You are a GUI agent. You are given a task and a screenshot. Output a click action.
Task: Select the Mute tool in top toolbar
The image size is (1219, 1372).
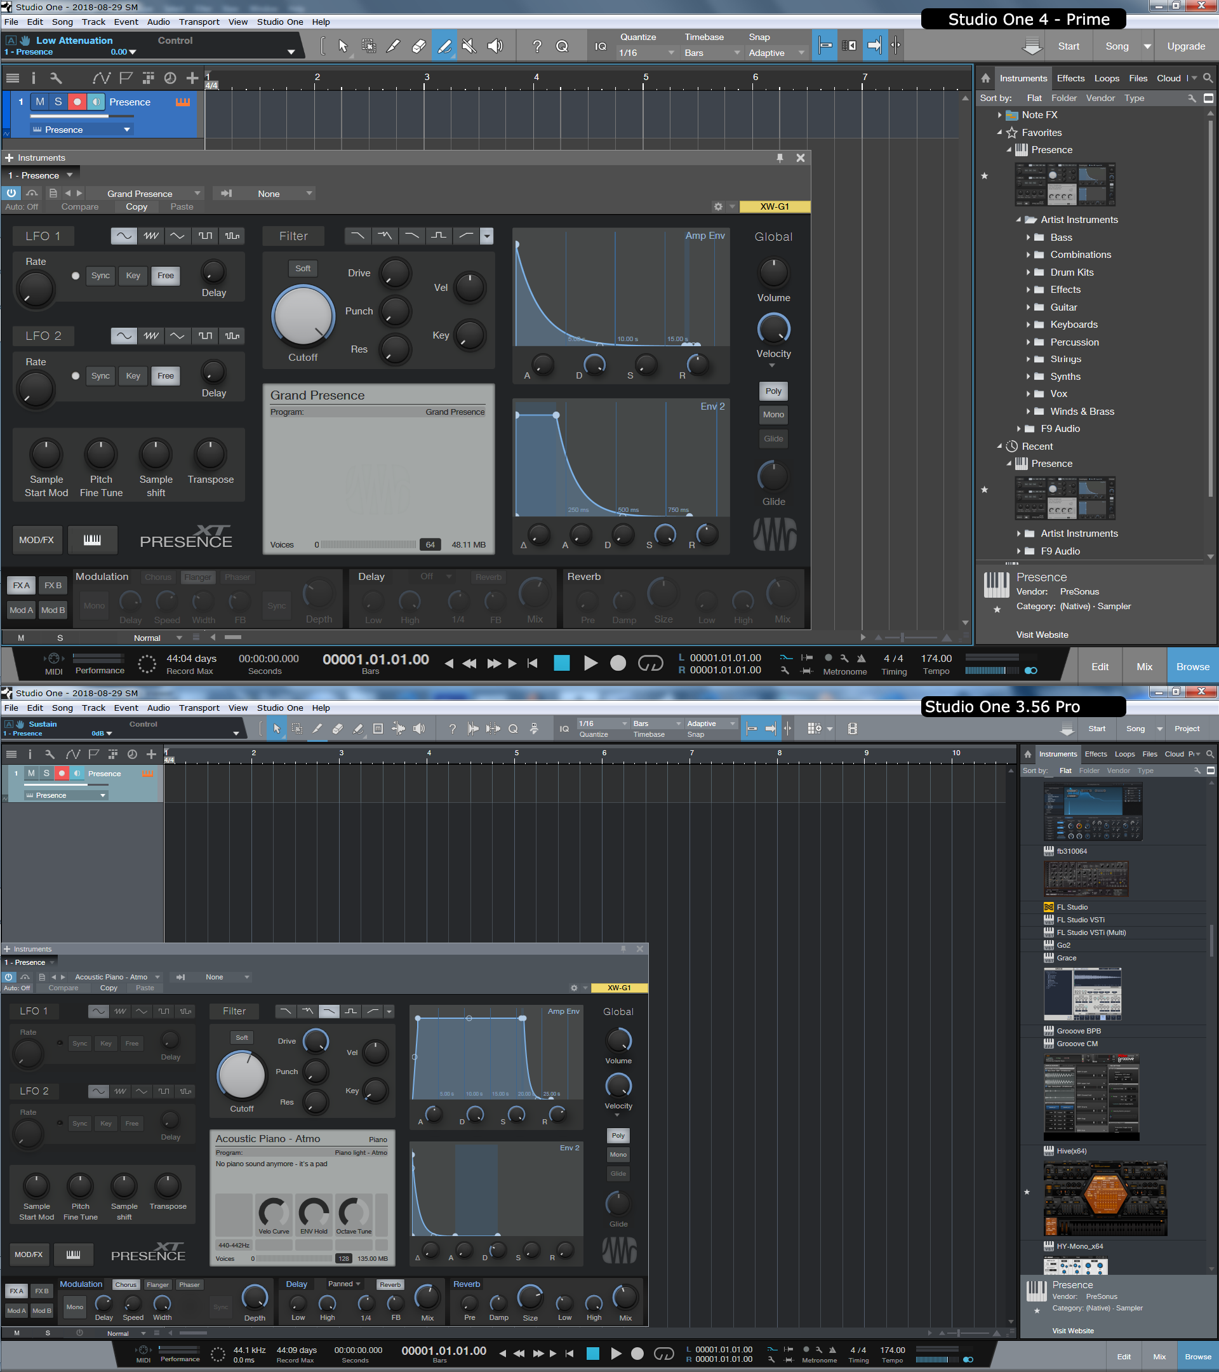pyautogui.click(x=470, y=46)
